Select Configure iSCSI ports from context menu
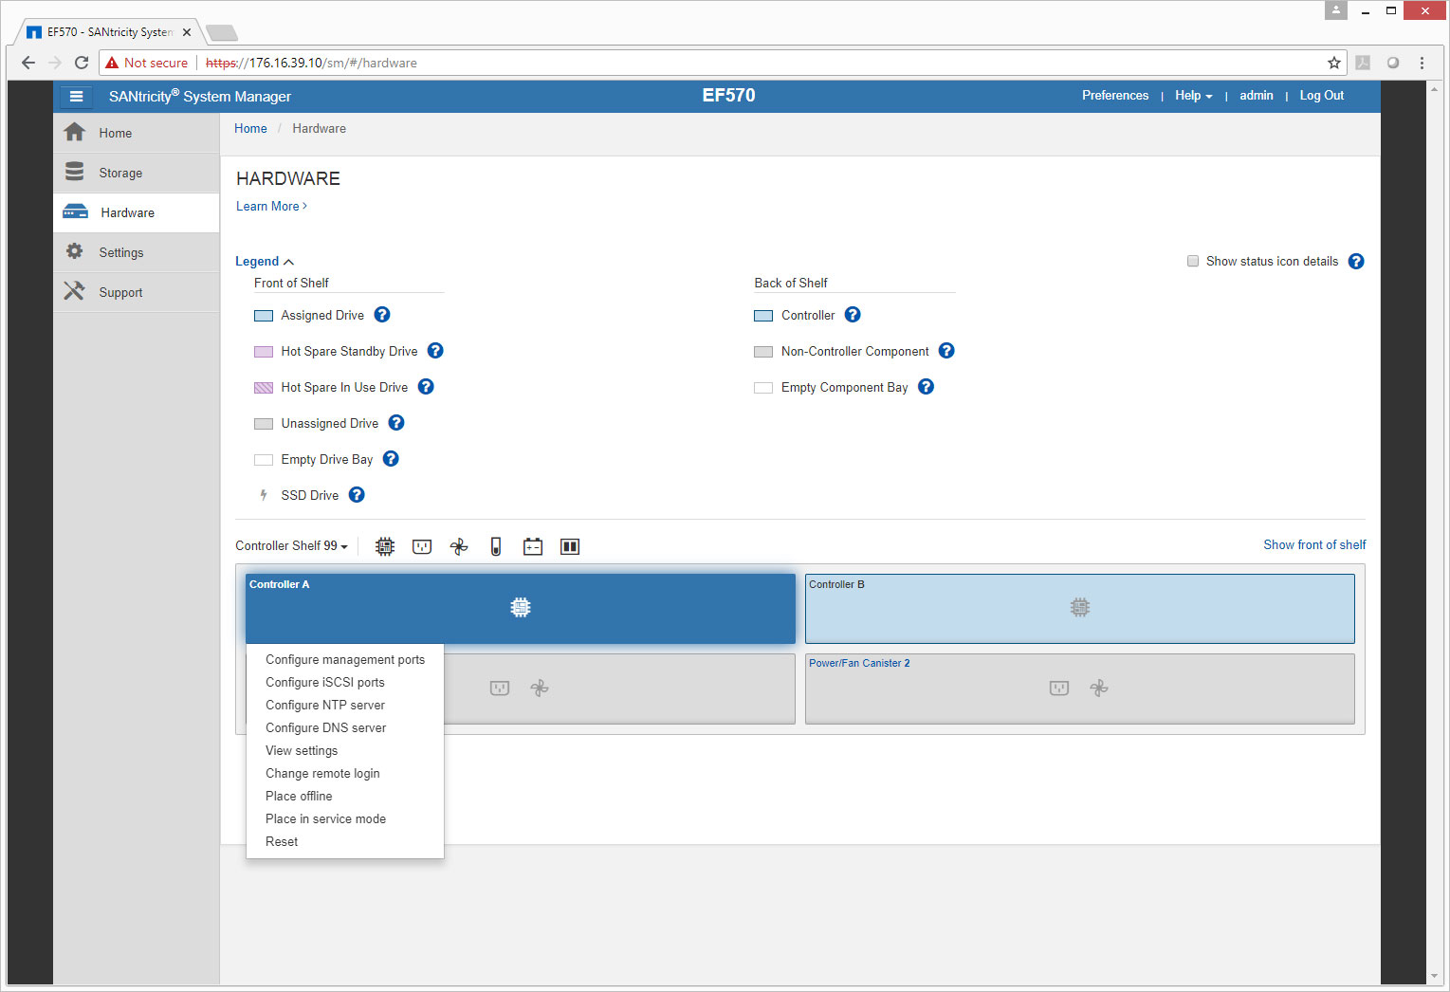Screen dimensions: 1450x992 [x=325, y=683]
